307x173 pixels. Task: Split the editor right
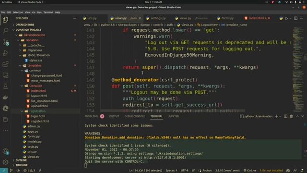click(x=295, y=18)
